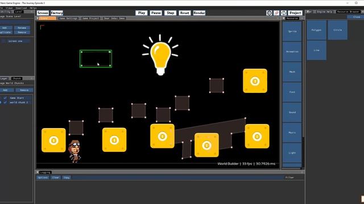Open the Dear ImGui Demo tab
The width and height of the screenshot is (364, 204).
pyautogui.click(x=114, y=18)
